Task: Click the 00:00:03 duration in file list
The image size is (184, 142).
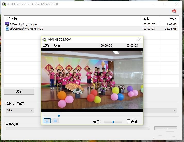Action: (149, 29)
